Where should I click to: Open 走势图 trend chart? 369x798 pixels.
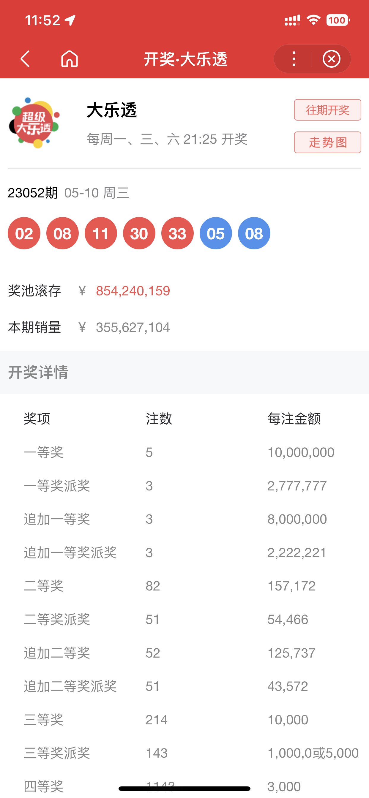click(327, 142)
